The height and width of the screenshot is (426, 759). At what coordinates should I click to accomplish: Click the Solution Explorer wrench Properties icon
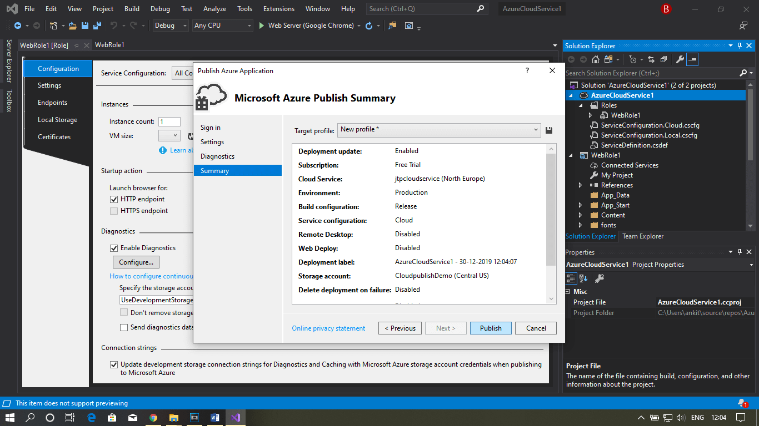[680, 59]
